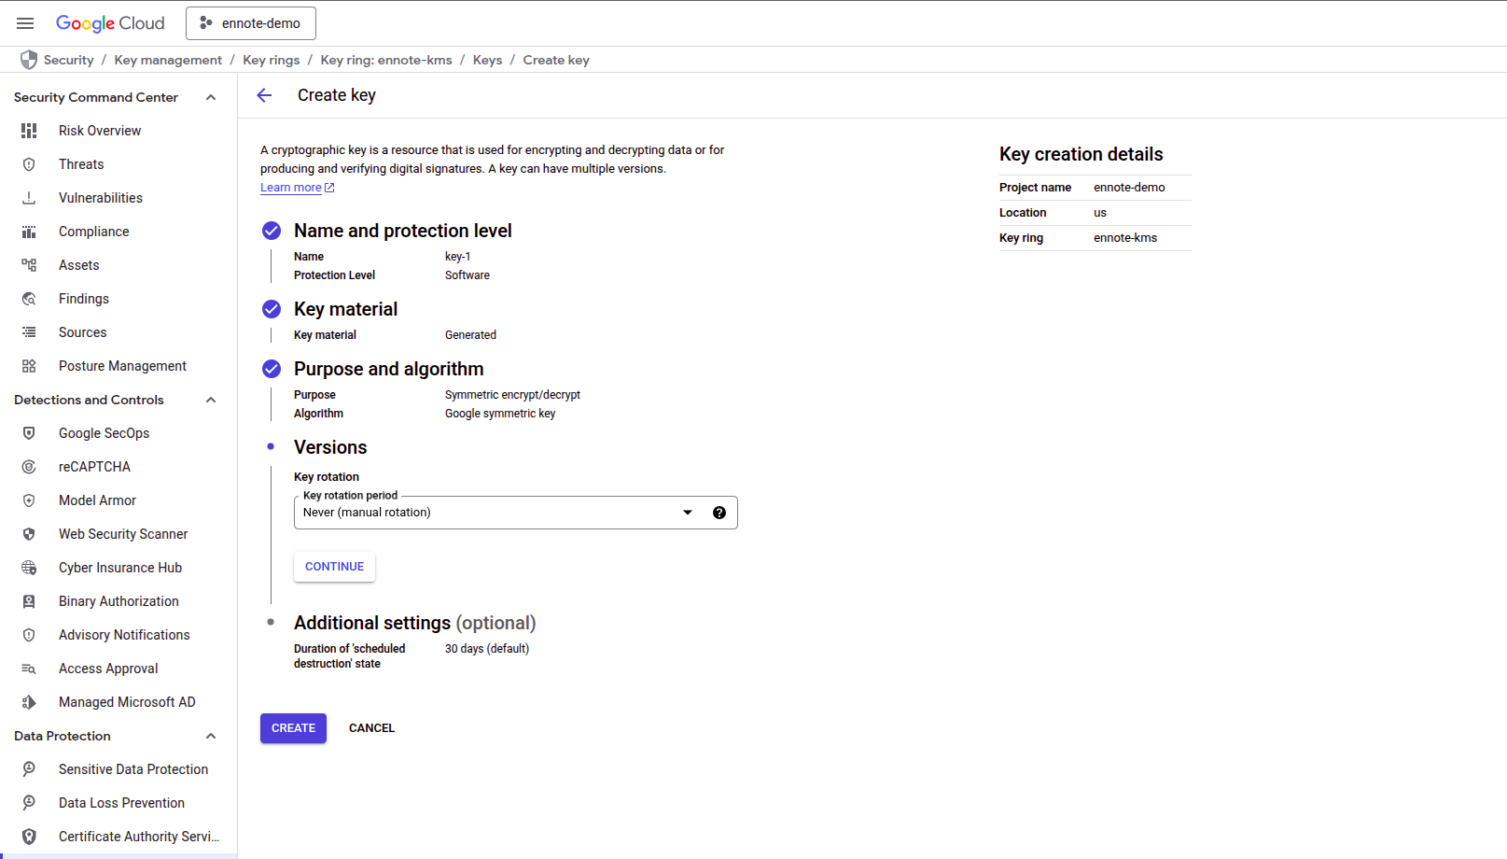Viewport: 1507px width, 859px height.
Task: Open the ennote-demo project picker
Action: click(251, 23)
